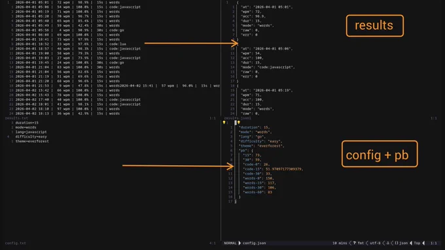Click the config.json filename in the active statusline

[x=255, y=243]
